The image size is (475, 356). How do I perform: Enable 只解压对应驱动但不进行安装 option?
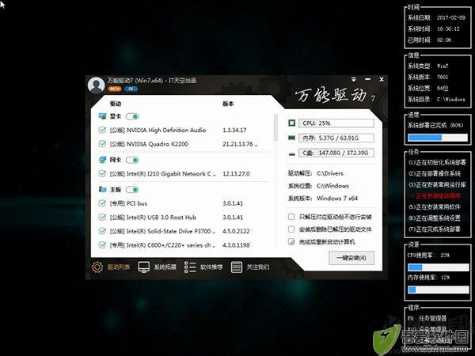click(x=291, y=217)
